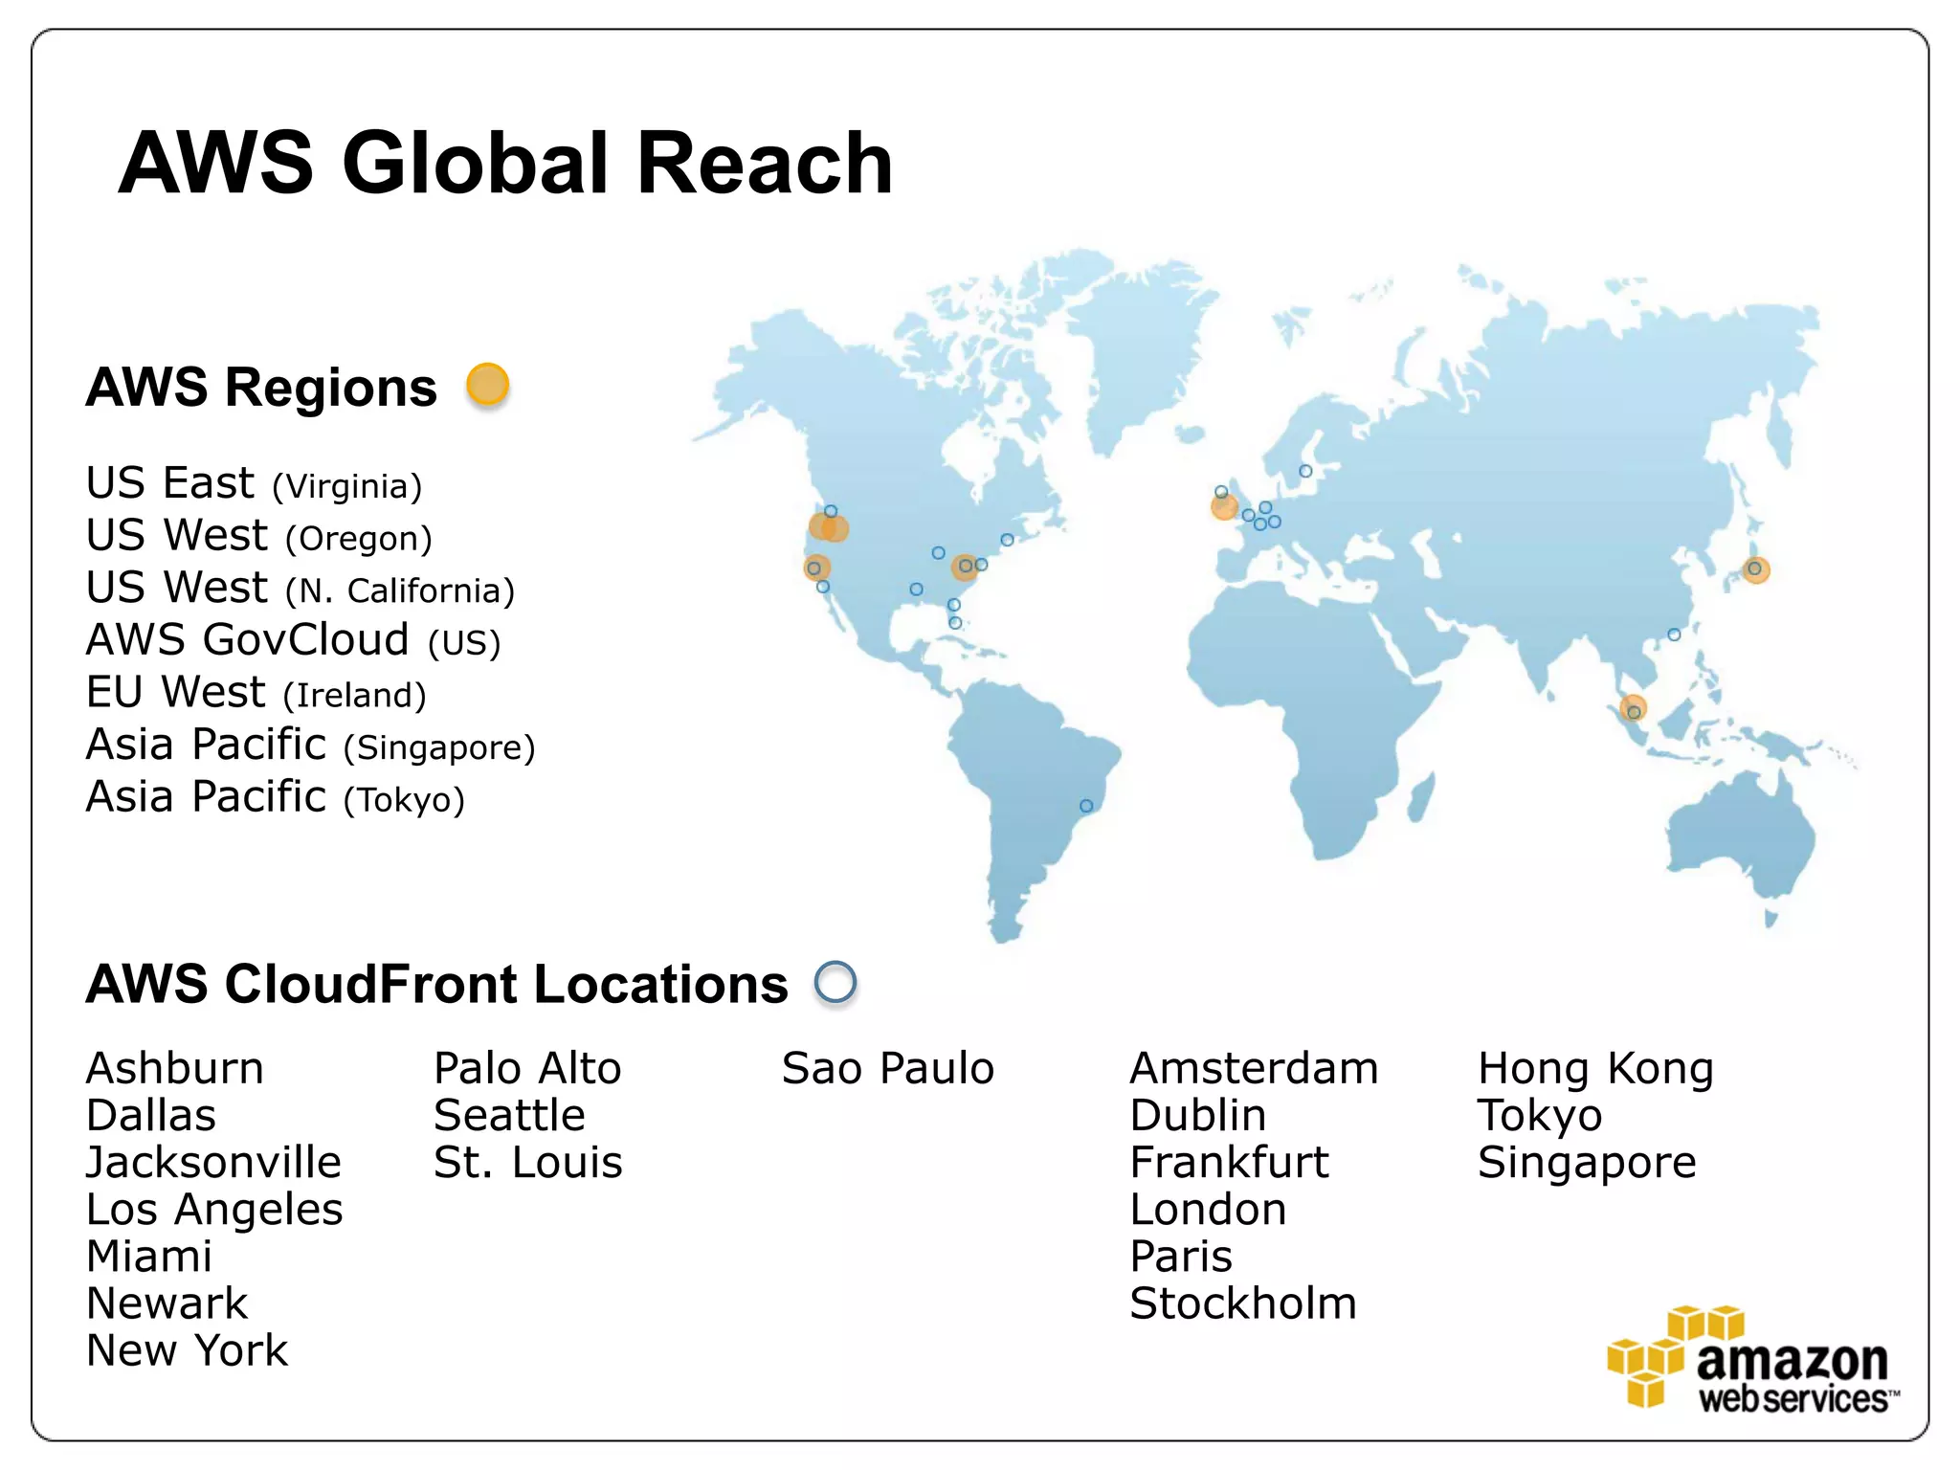Image resolution: width=1960 pixels, height=1470 pixels.
Task: Click the St. Louis location
Action: click(528, 1162)
